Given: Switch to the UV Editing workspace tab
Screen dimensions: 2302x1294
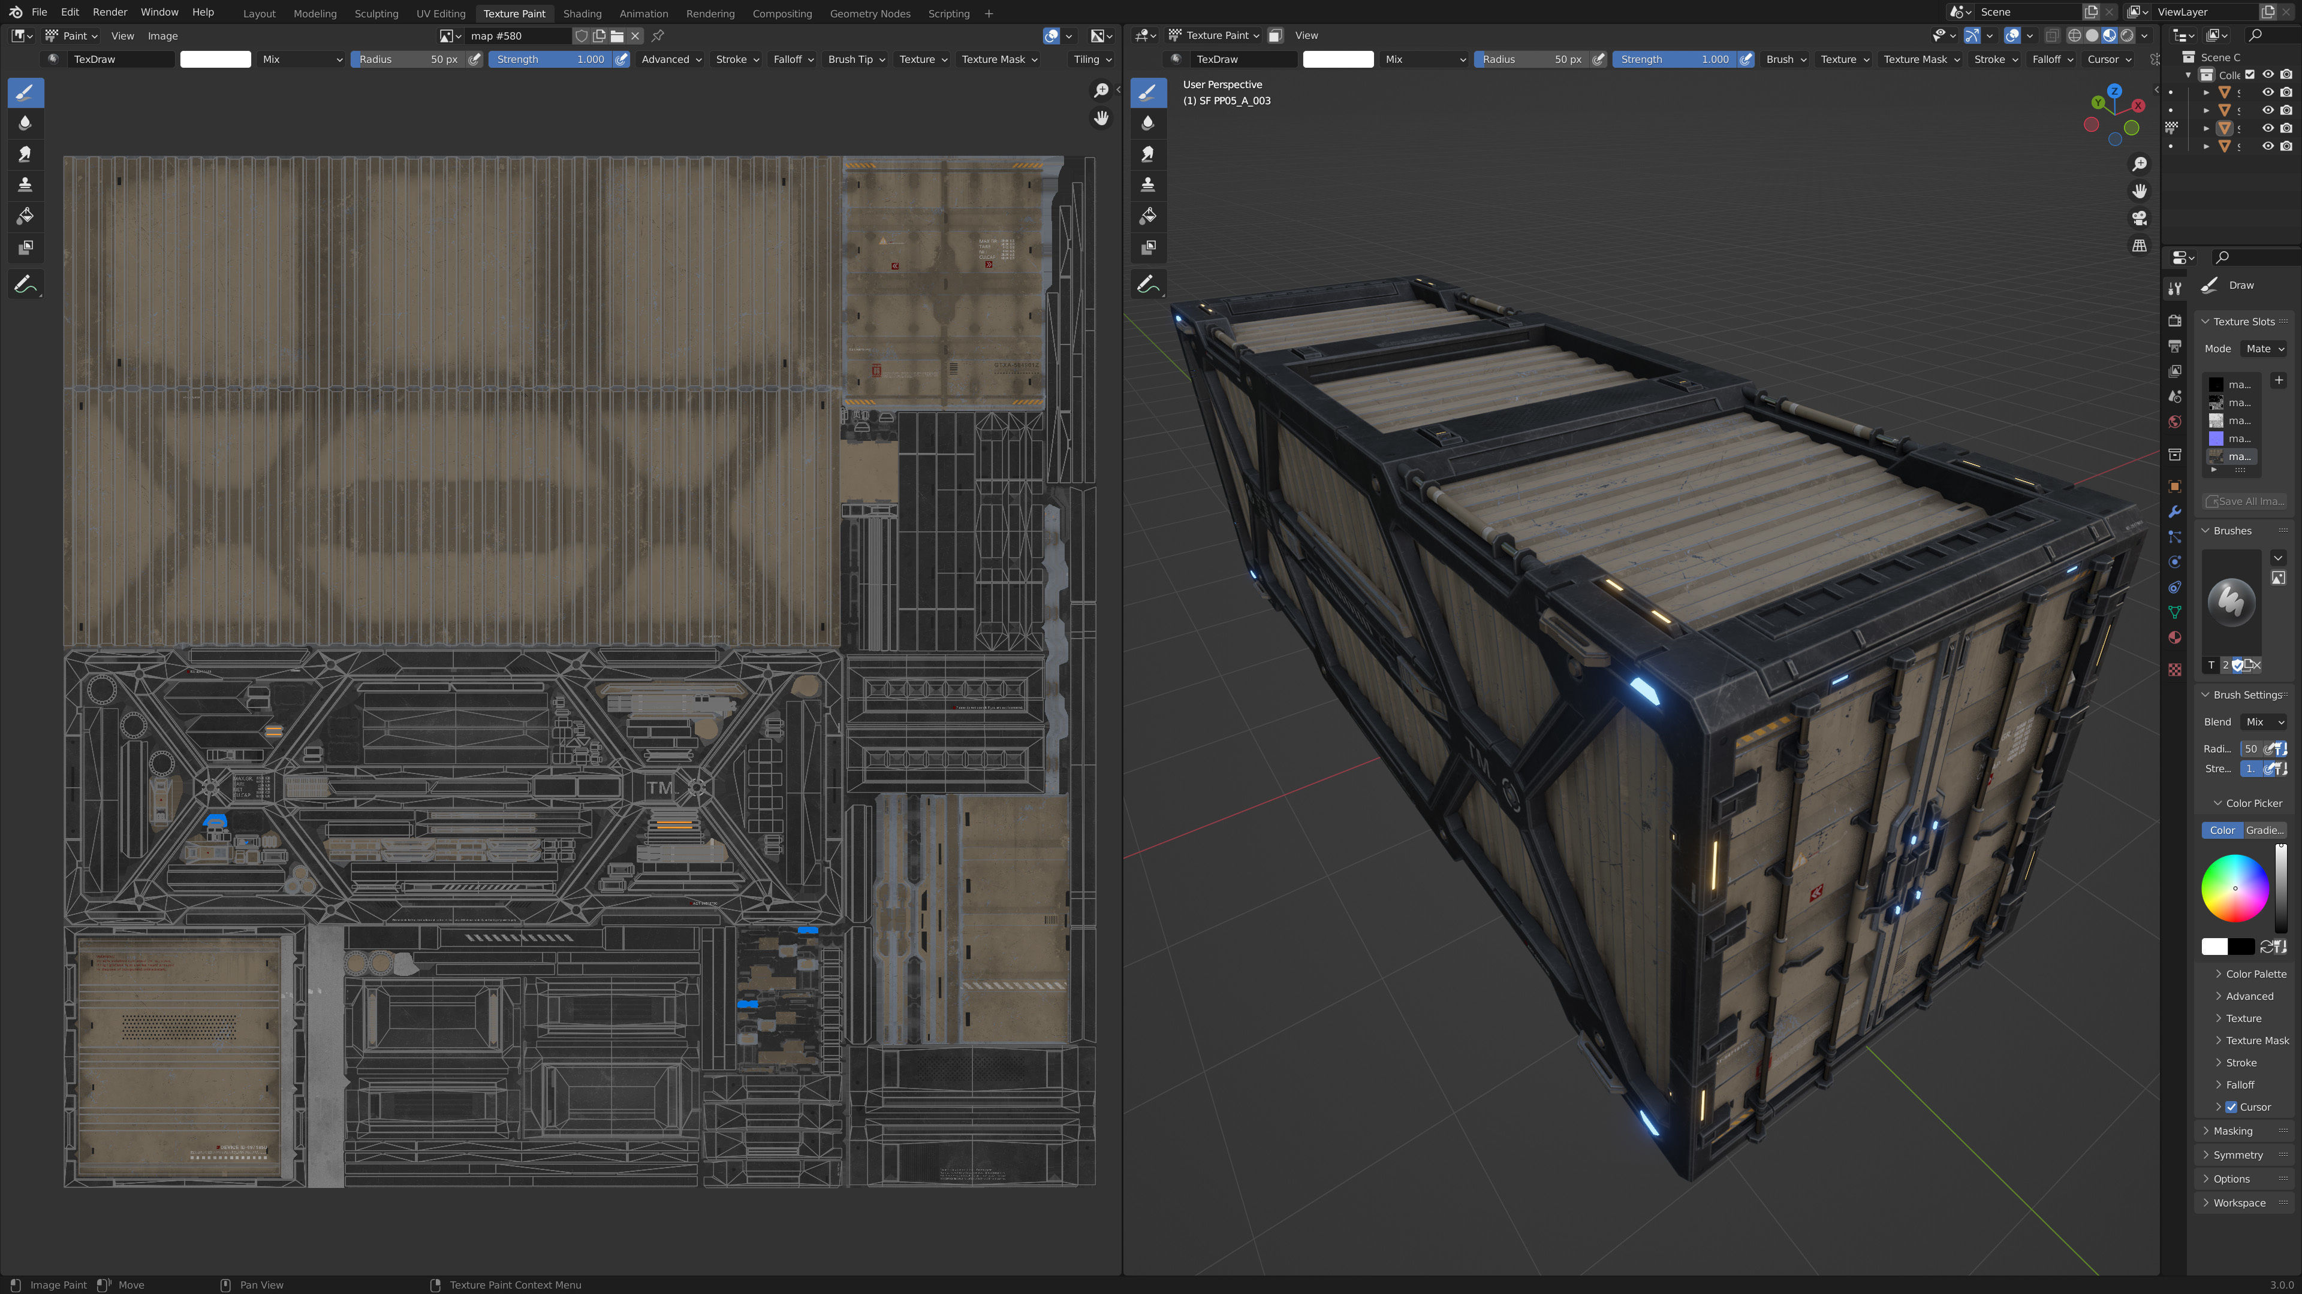Looking at the screenshot, I should (441, 13).
